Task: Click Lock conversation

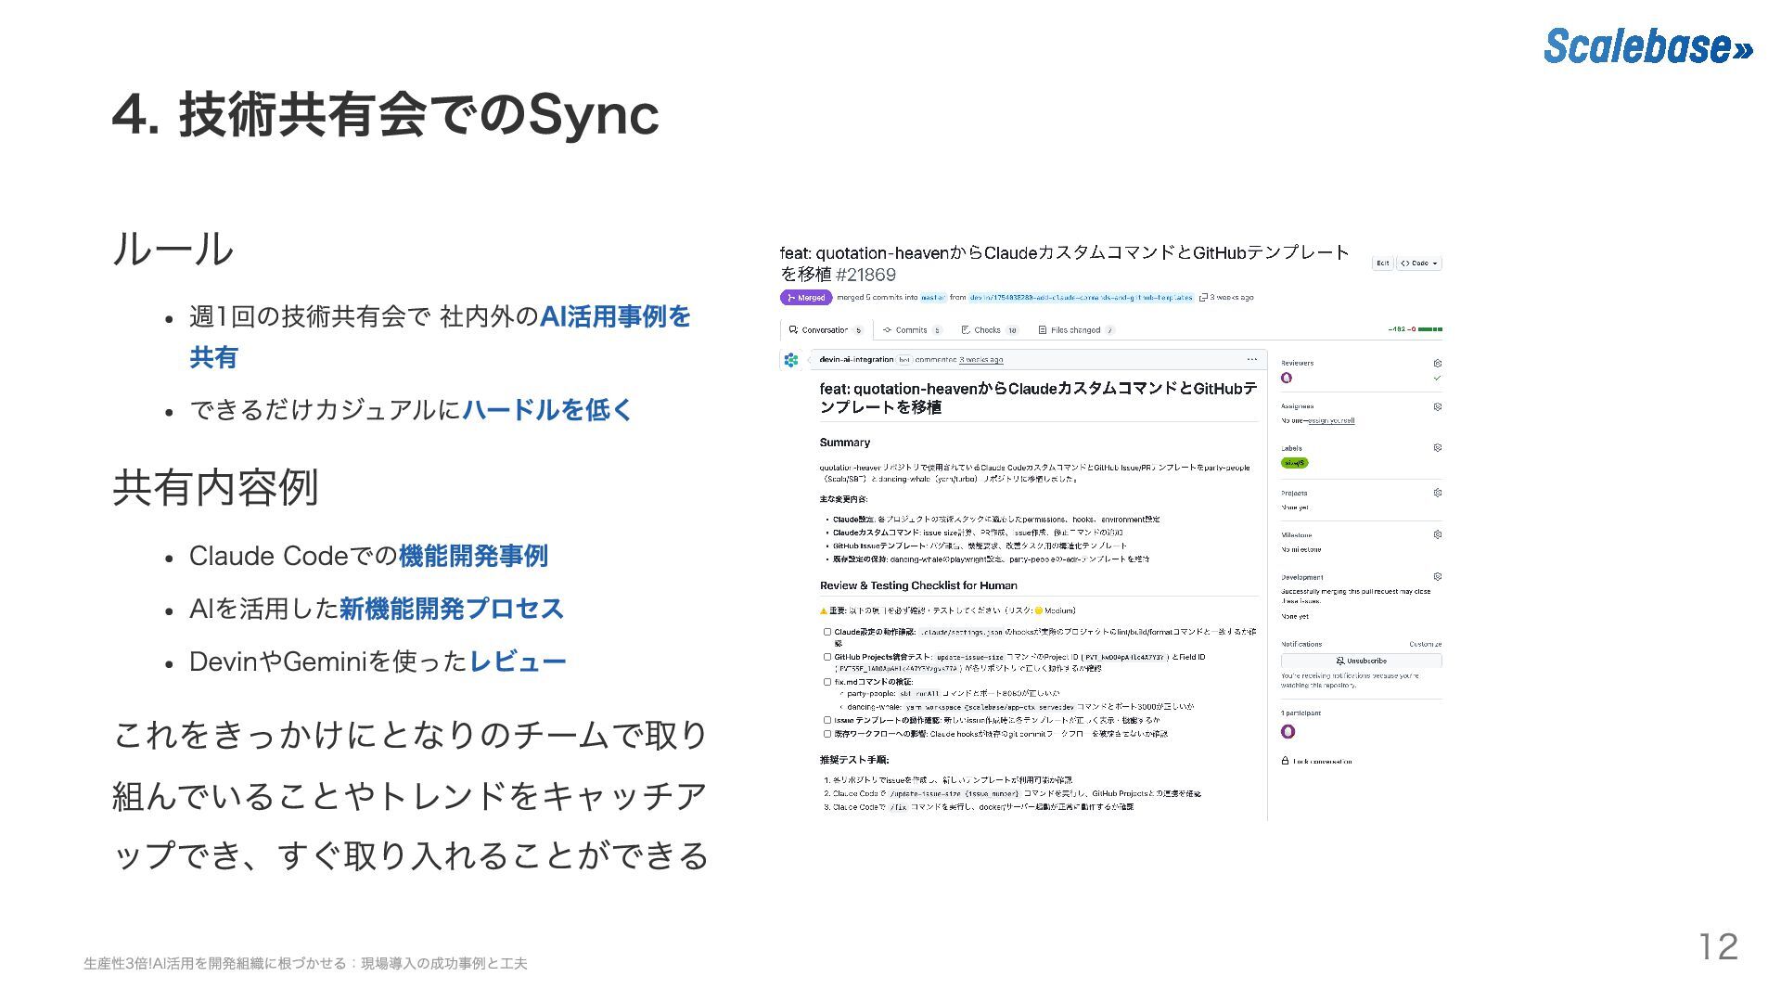Action: click(1321, 762)
